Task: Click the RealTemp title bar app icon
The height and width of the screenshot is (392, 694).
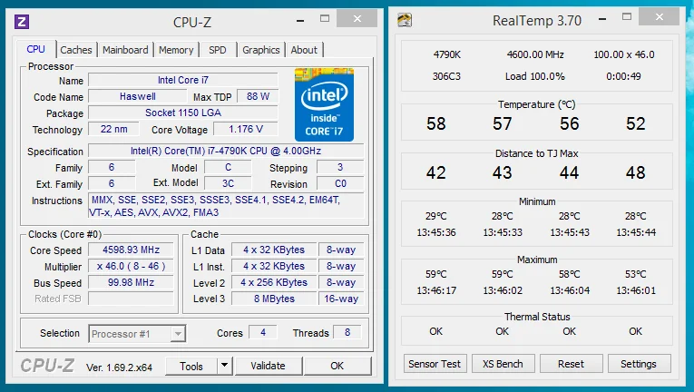Action: click(405, 20)
